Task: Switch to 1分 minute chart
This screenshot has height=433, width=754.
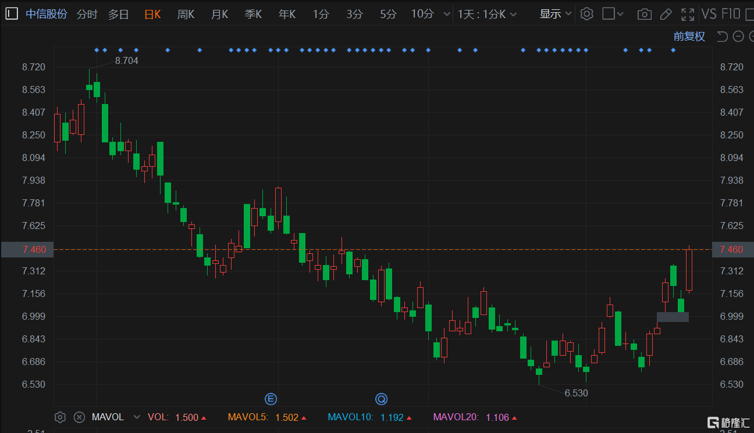Action: pos(321,14)
